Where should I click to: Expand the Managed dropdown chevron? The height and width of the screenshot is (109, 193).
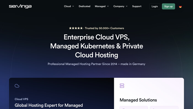pyautogui.click(x=108, y=6)
